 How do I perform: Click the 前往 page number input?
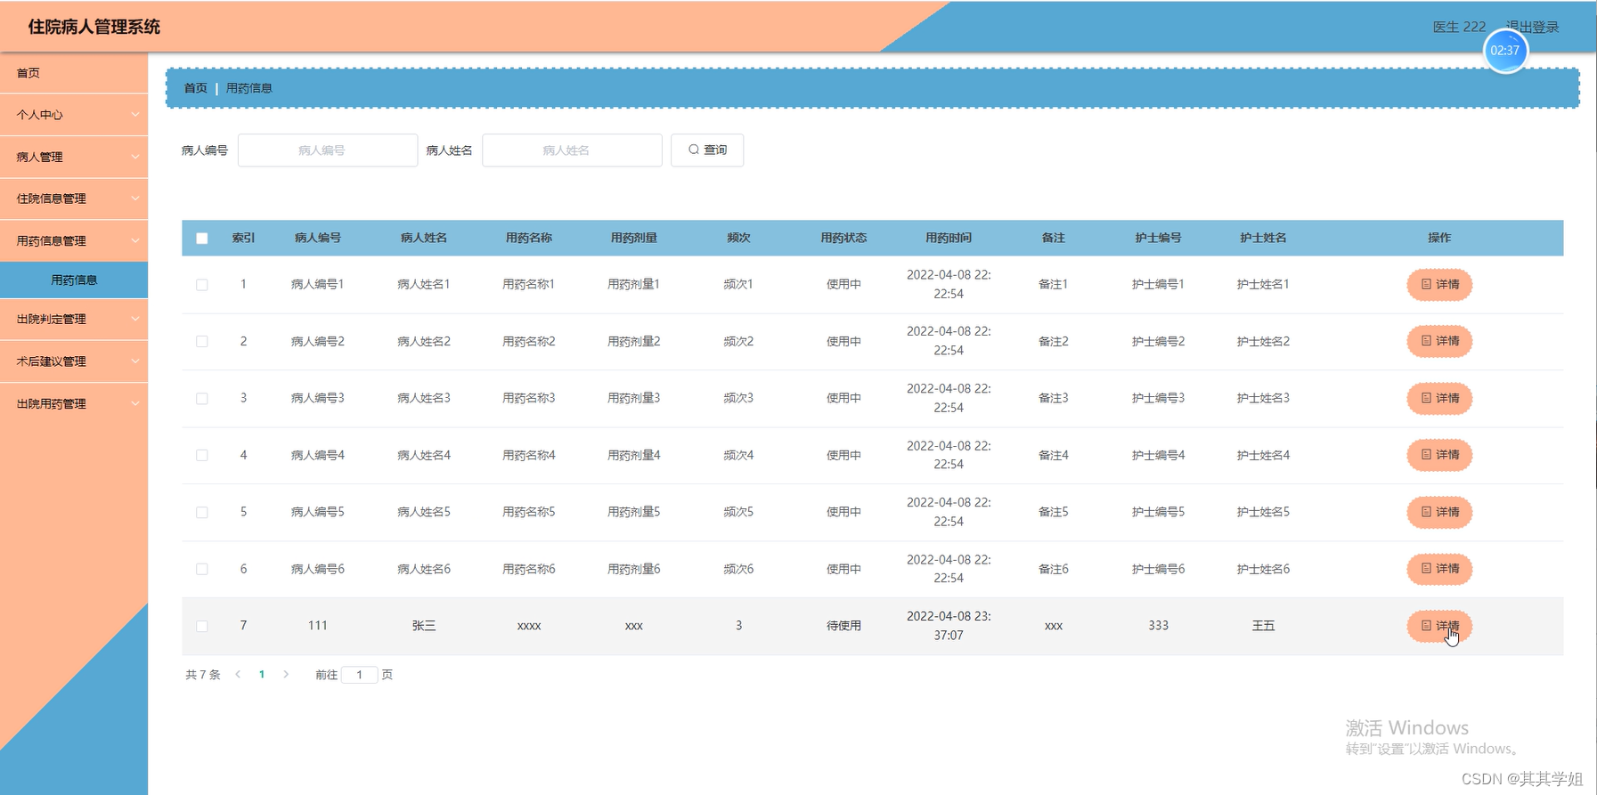click(360, 675)
